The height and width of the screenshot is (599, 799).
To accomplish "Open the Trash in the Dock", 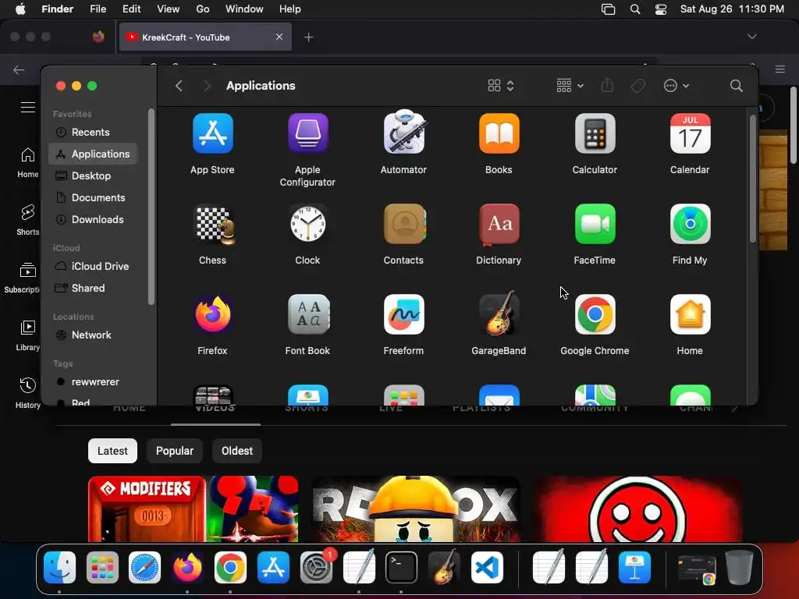I will tap(739, 568).
